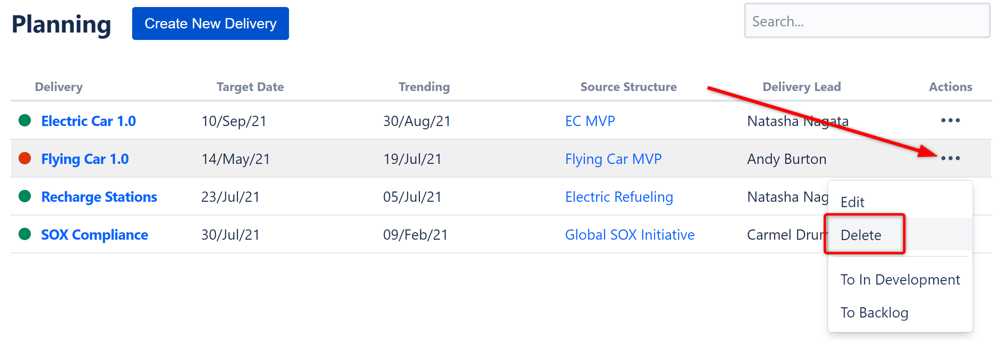Move delivery To In Development
1000x341 pixels.
900,280
